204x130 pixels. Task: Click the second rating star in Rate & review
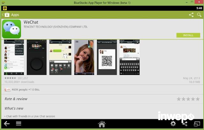click(184, 99)
